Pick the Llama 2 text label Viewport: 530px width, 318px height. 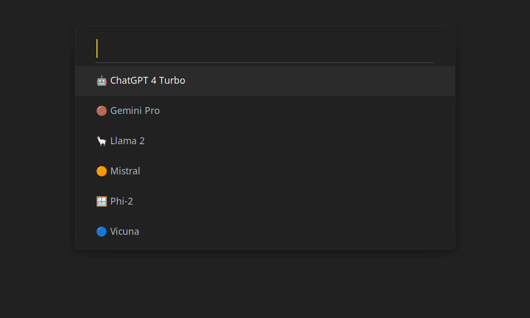click(127, 140)
